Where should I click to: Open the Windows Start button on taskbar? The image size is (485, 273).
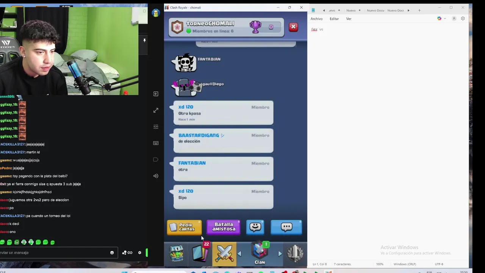click(124, 271)
